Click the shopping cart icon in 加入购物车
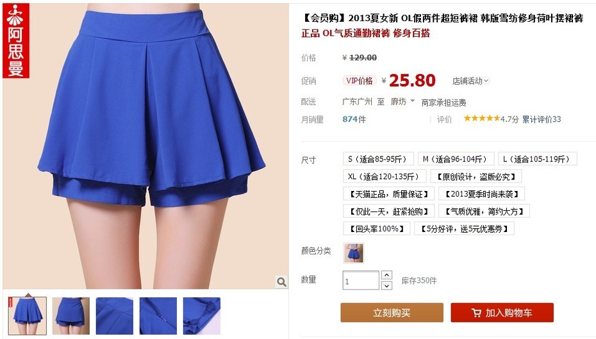The width and height of the screenshot is (596, 339). point(476,313)
